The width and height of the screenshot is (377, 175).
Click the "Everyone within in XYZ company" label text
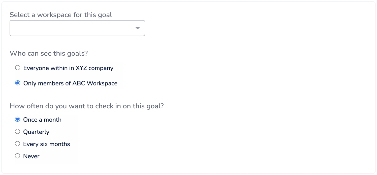[68, 68]
